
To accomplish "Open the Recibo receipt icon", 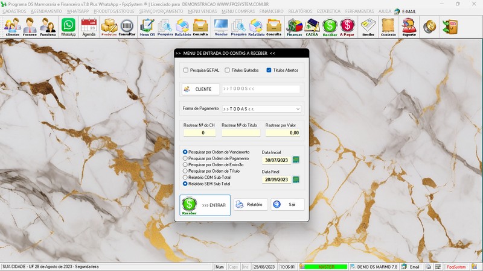I will 368,27.
